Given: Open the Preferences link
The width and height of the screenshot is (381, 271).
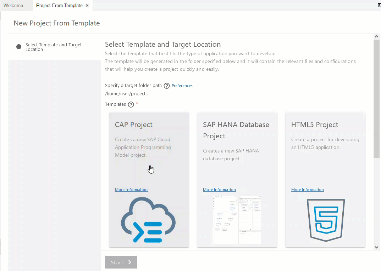Looking at the screenshot, I should click(x=182, y=86).
